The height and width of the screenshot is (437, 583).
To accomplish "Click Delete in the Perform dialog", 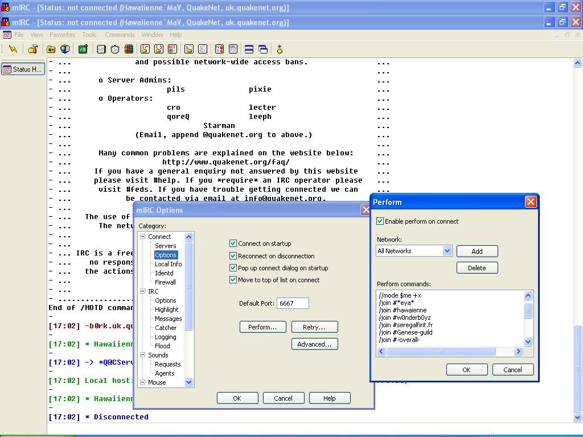I will pos(477,268).
